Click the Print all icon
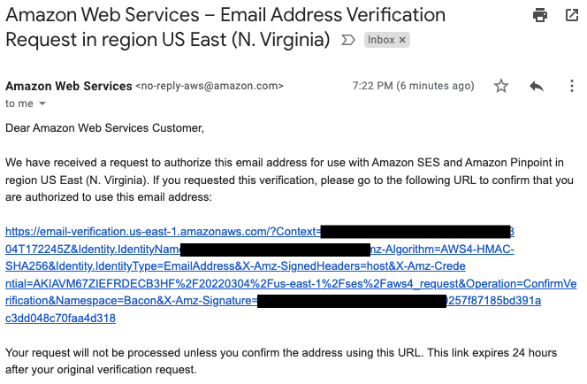 (540, 15)
